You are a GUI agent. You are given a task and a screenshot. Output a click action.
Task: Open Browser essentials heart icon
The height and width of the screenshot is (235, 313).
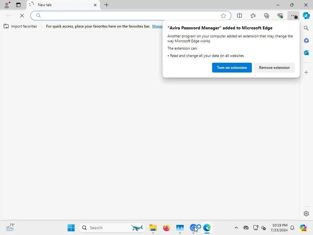(280, 16)
